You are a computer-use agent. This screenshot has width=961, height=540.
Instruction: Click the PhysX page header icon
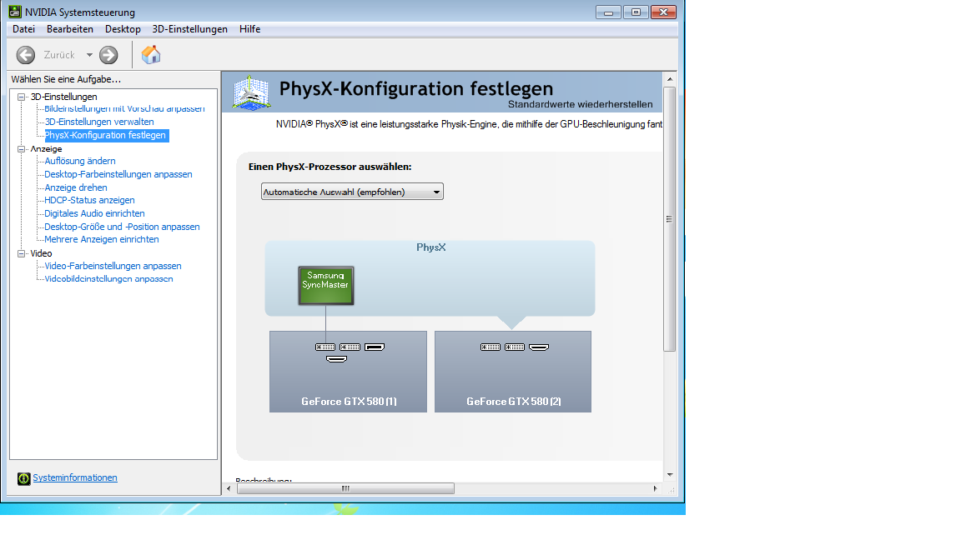[x=251, y=92]
